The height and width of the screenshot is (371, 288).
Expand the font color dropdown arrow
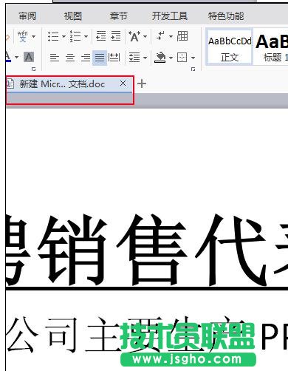point(16,58)
